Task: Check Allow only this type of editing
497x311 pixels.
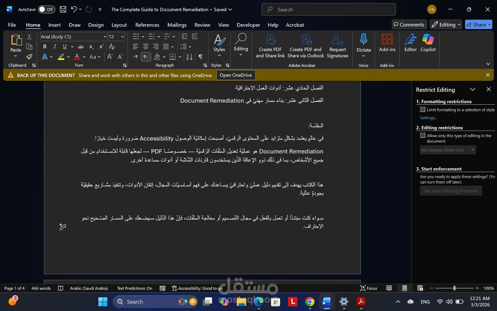Action: point(422,135)
